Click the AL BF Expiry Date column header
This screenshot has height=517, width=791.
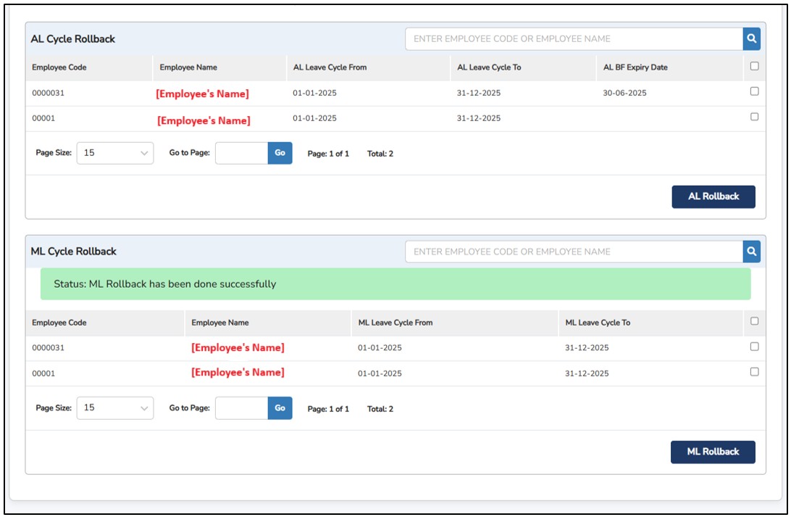click(x=635, y=67)
